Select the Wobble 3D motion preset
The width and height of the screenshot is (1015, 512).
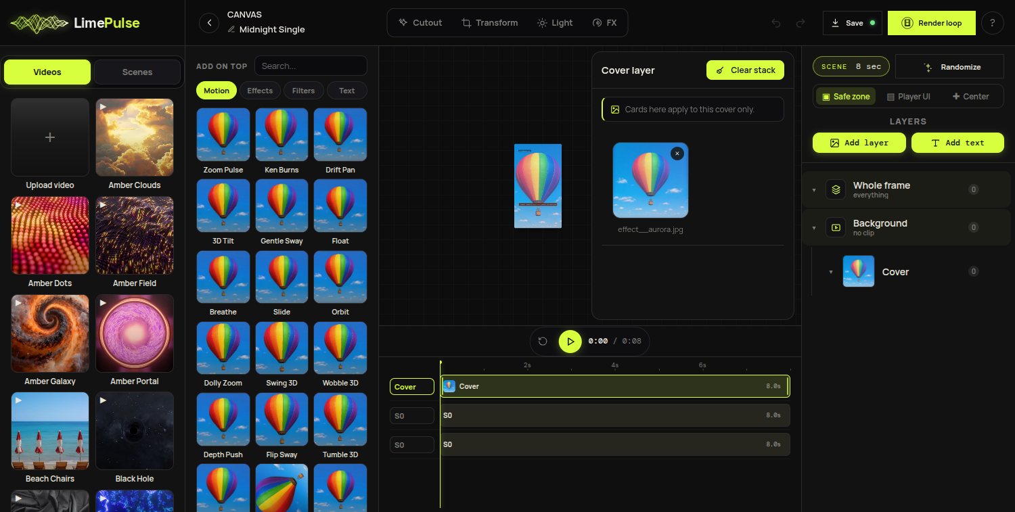point(340,348)
